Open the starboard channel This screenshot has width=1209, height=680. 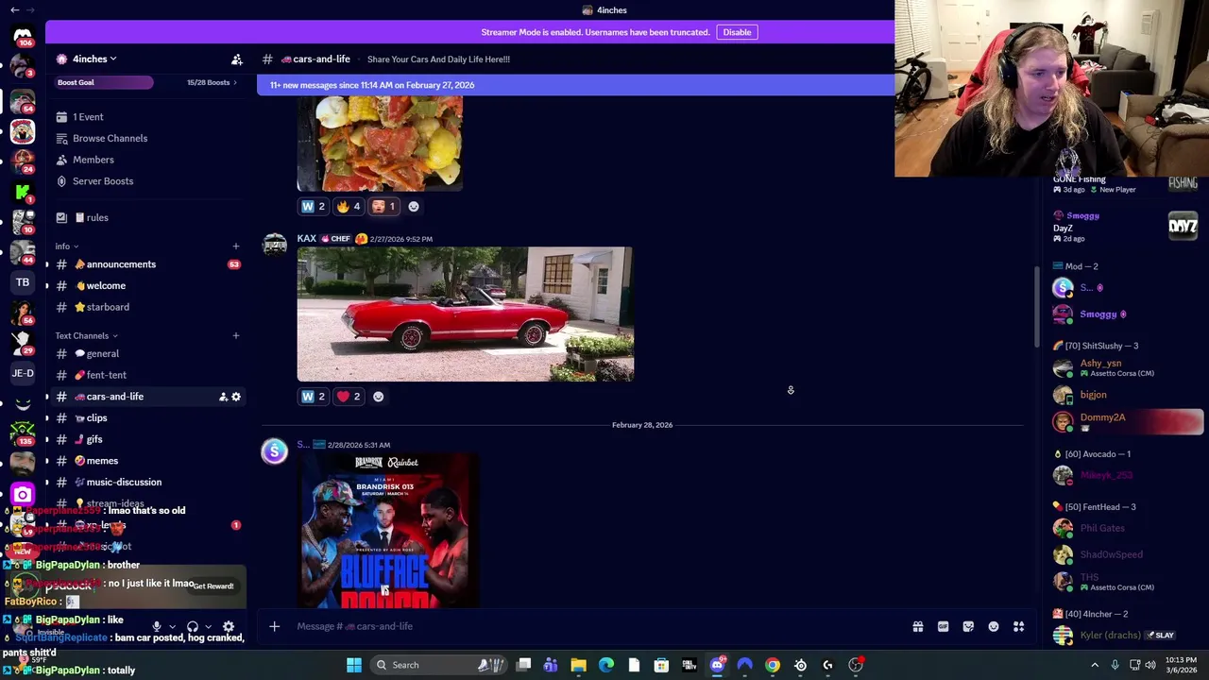[146, 307]
